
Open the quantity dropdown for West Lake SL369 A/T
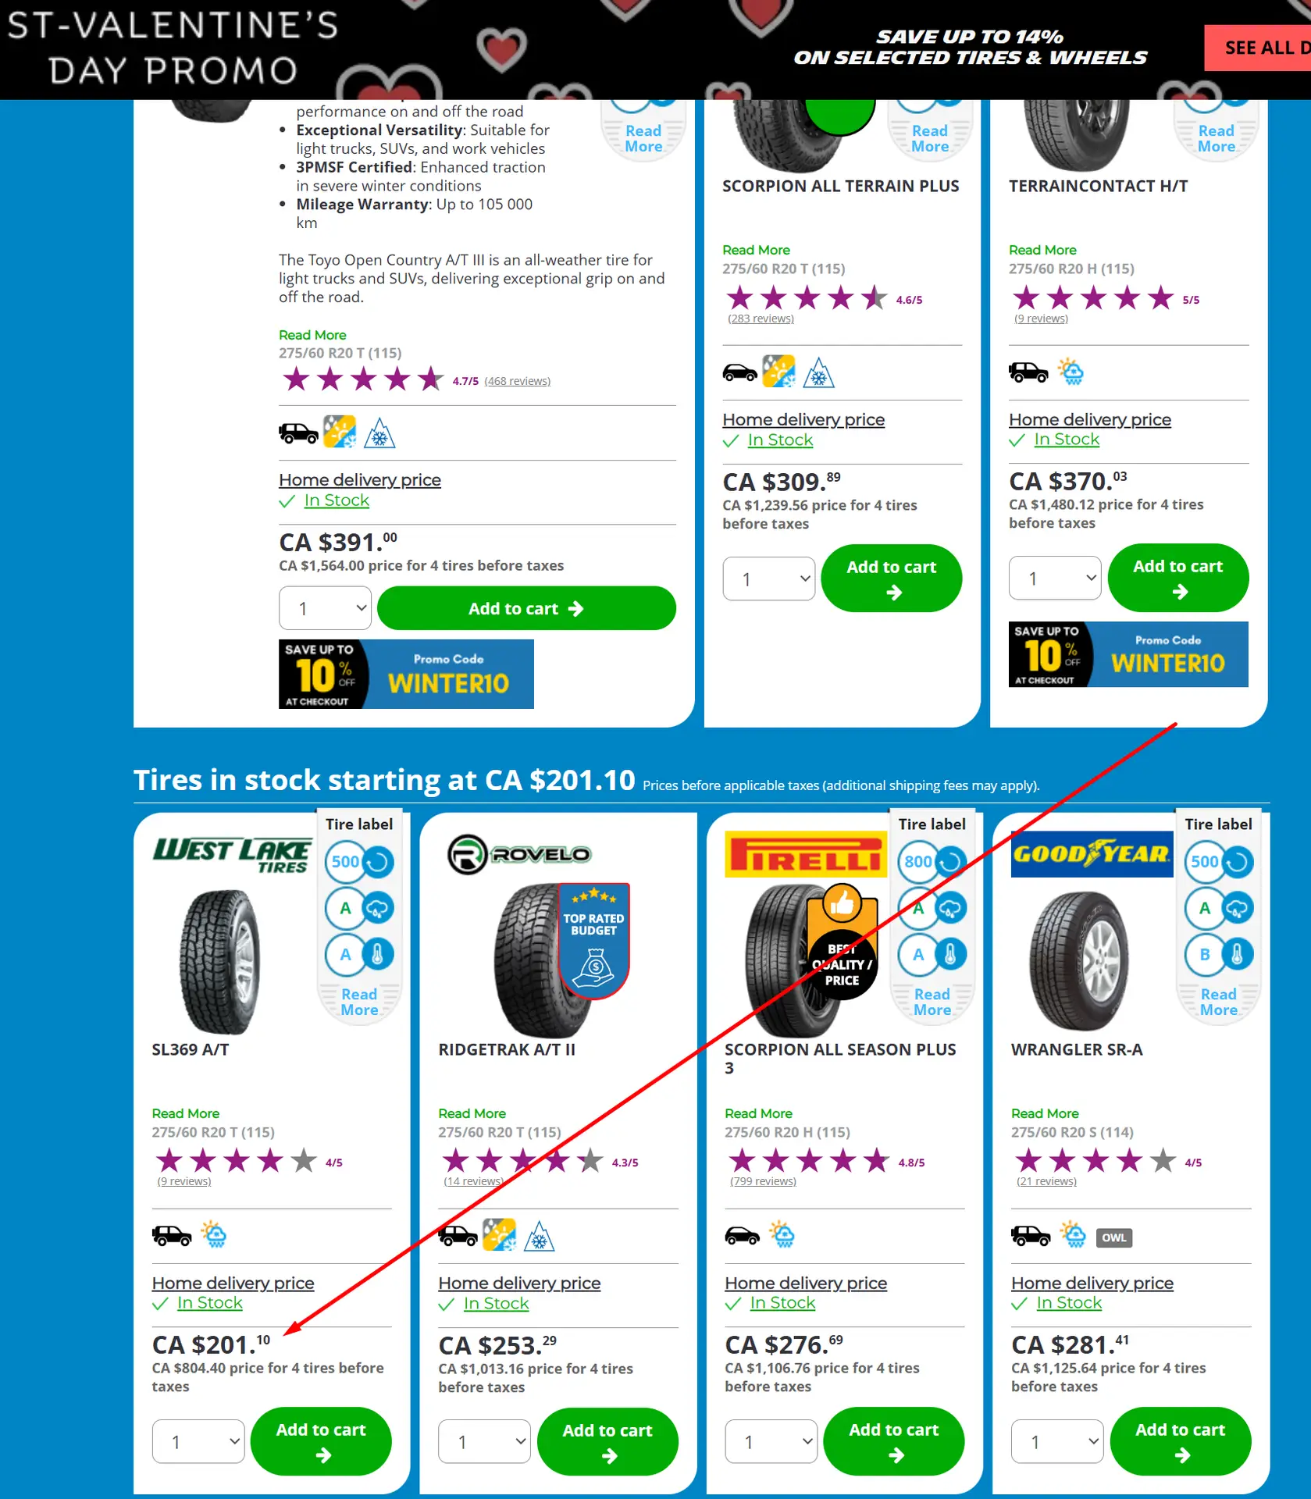(x=198, y=1441)
